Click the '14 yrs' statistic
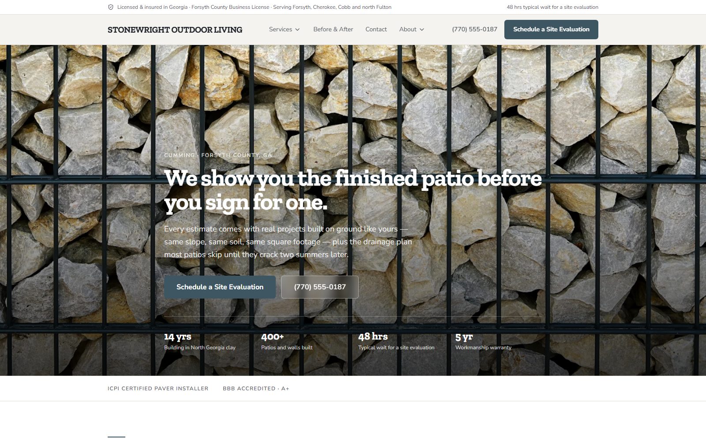This screenshot has width=706, height=441. [177, 337]
